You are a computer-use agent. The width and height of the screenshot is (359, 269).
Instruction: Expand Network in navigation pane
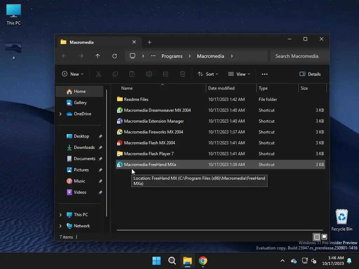point(60,226)
